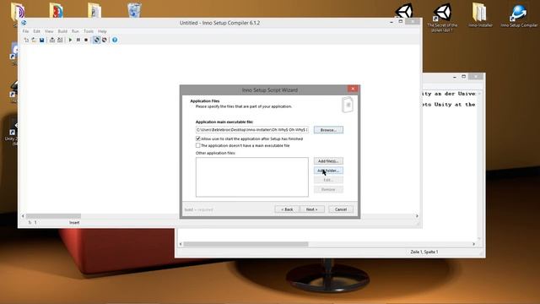540x304 pixels.
Task: Click the Stop Compile toolbar icon
Action: (60, 40)
